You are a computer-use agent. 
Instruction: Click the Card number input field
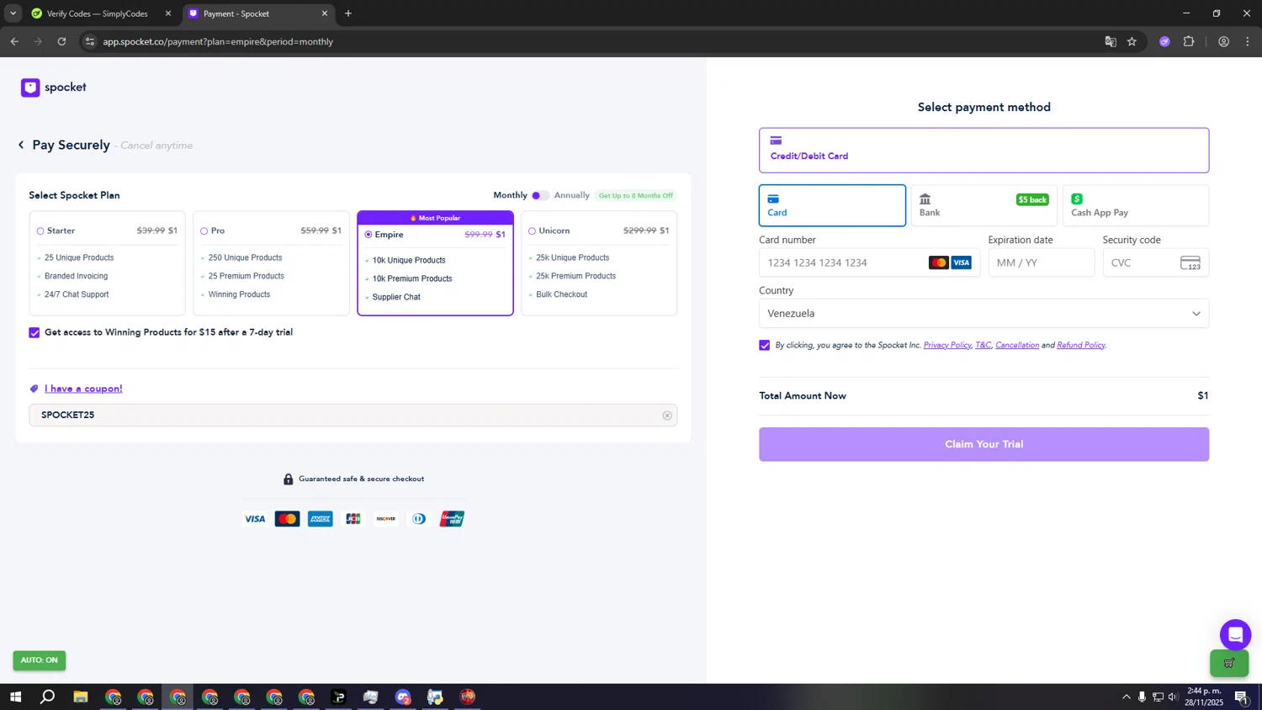tap(869, 263)
